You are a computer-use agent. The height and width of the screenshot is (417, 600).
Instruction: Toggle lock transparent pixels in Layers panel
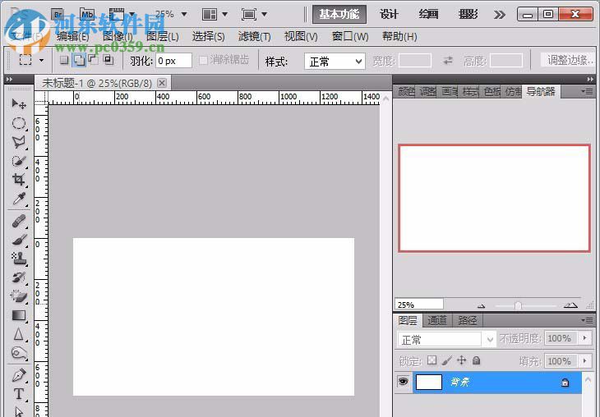click(432, 360)
